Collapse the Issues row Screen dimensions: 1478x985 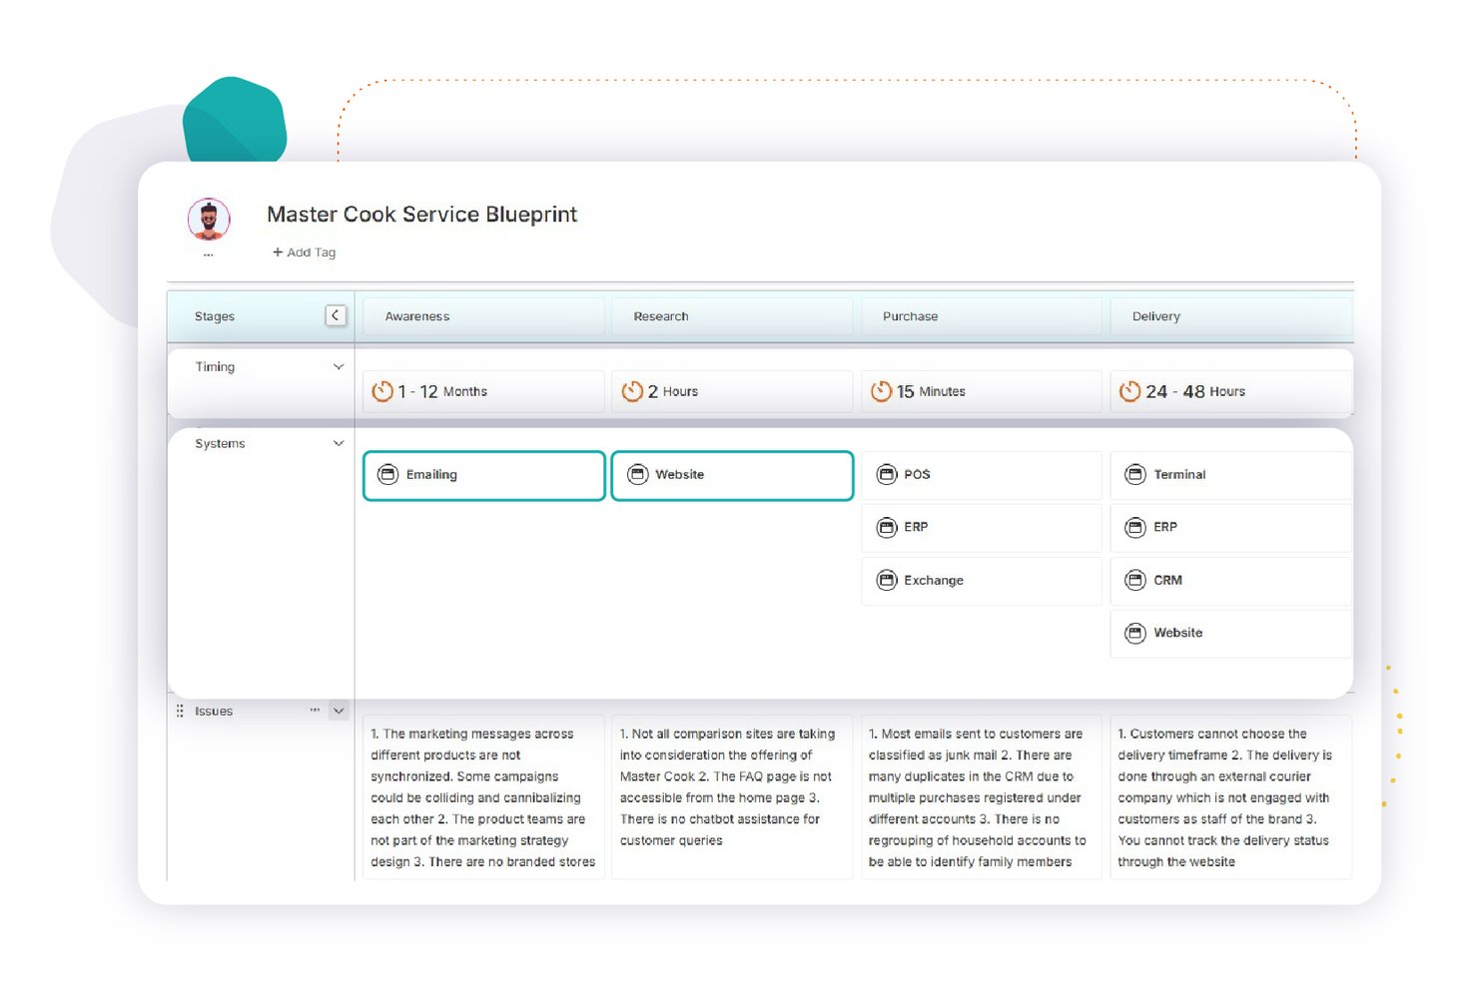tap(339, 711)
